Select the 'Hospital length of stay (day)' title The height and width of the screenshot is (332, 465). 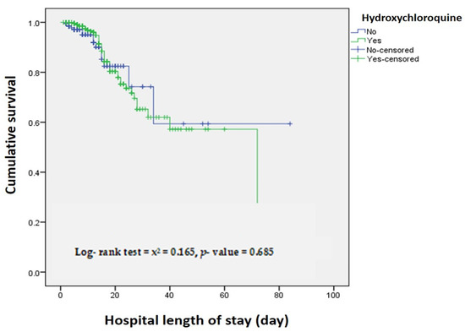point(196,320)
